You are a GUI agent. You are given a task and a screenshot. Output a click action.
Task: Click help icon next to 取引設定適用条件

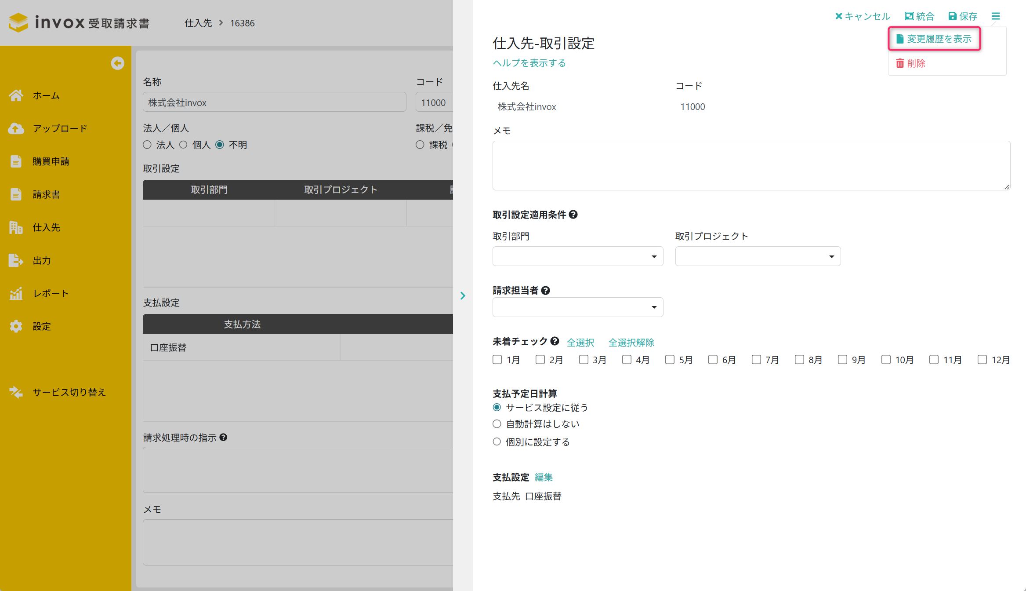coord(573,215)
